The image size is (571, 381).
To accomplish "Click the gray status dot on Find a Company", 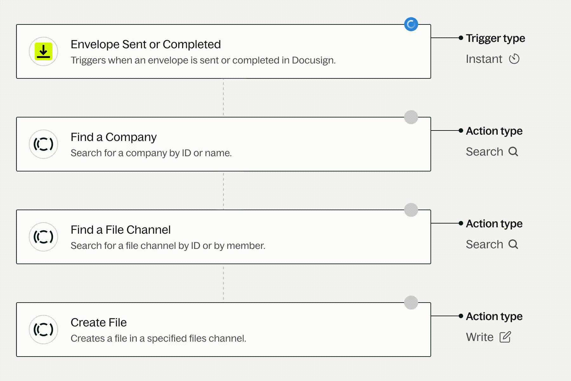I will click(411, 117).
